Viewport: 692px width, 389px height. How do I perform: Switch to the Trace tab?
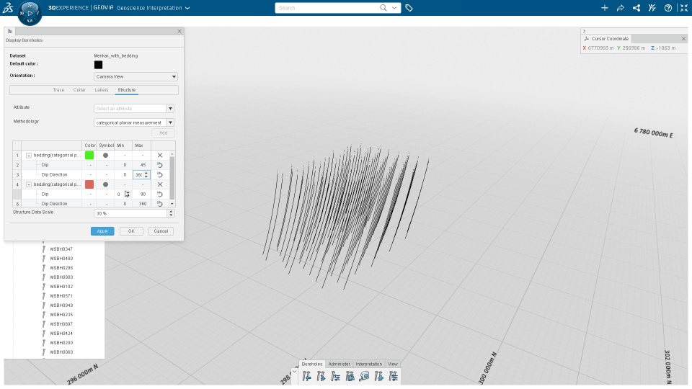(x=58, y=90)
